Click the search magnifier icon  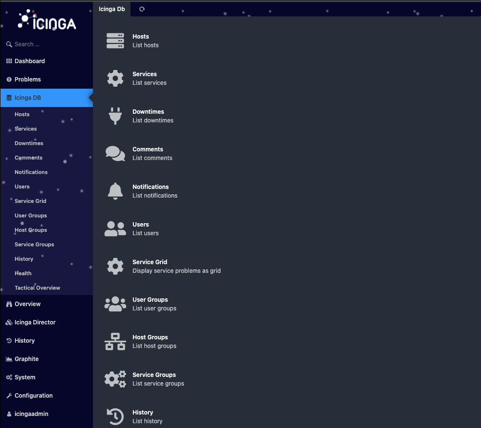pos(9,44)
